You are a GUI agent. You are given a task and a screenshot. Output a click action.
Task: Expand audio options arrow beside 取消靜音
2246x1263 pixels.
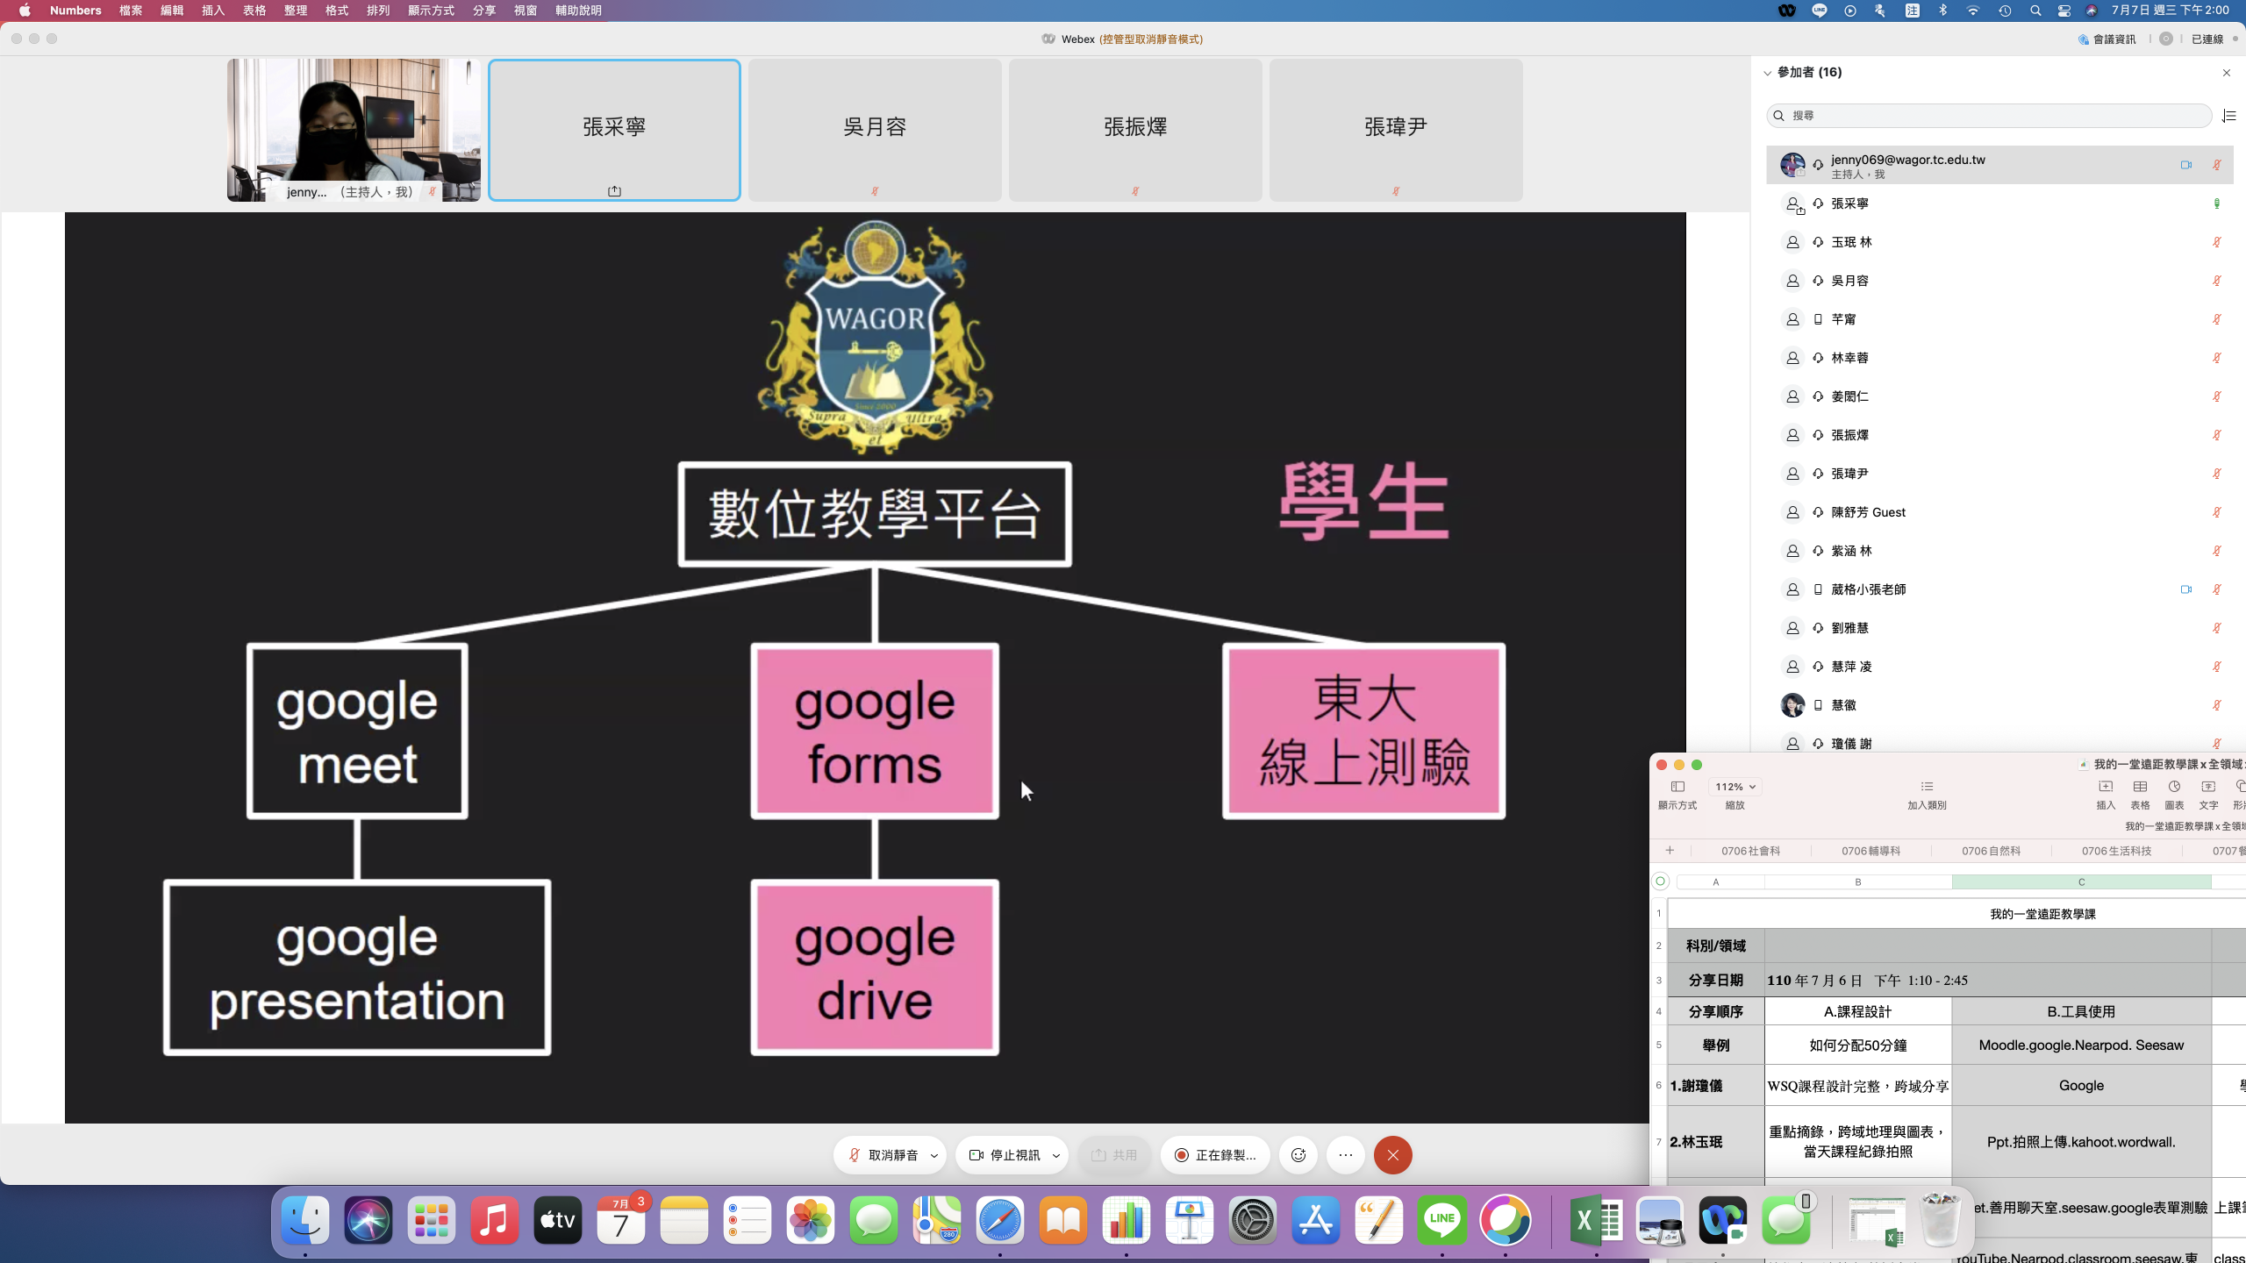tap(934, 1155)
